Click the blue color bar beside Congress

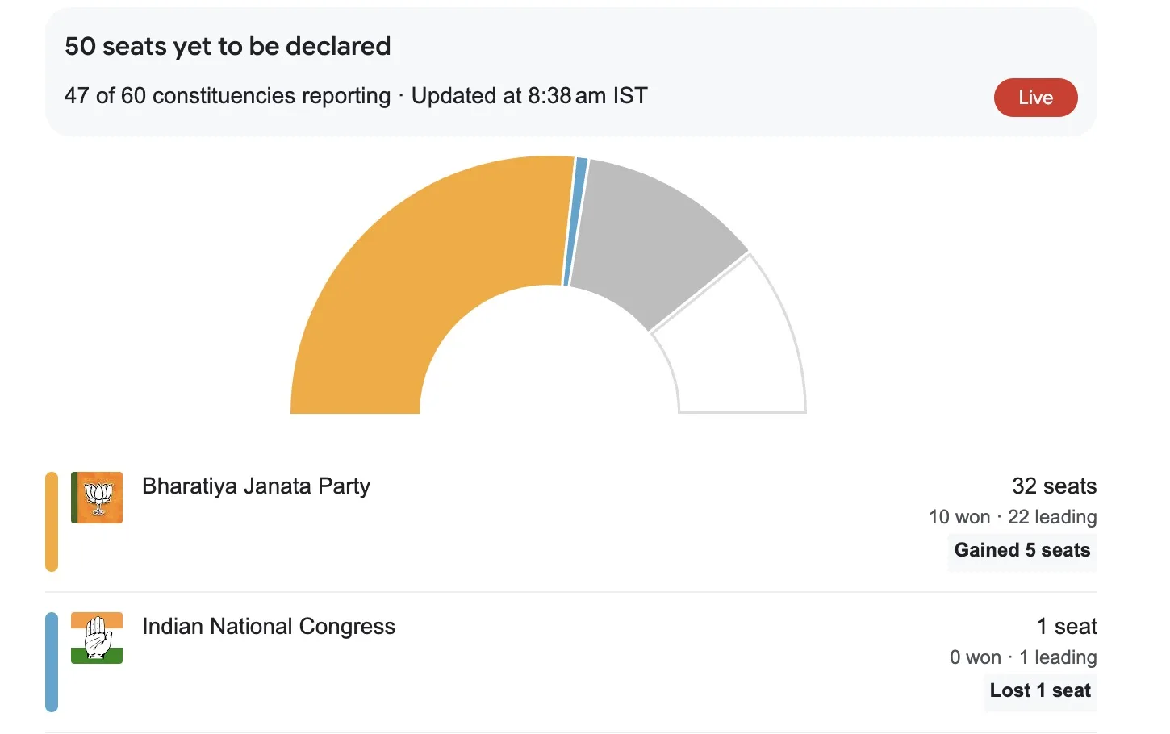(52, 662)
